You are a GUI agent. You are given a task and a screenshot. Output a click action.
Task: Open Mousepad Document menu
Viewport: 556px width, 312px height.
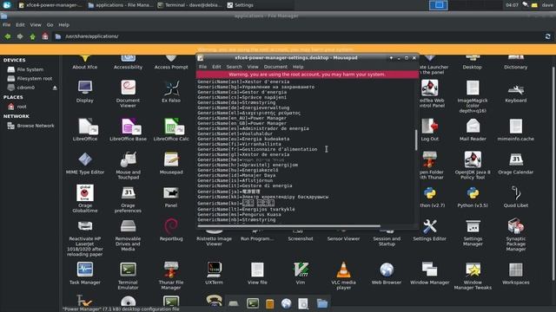coord(275,67)
